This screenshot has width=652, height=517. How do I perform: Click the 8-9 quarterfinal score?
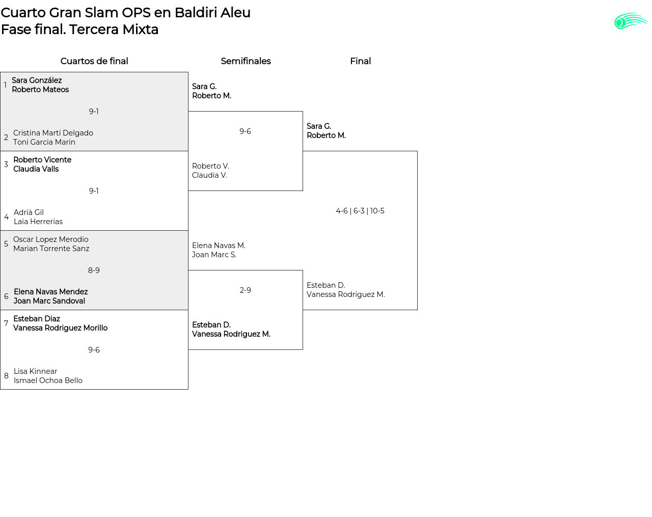[94, 270]
